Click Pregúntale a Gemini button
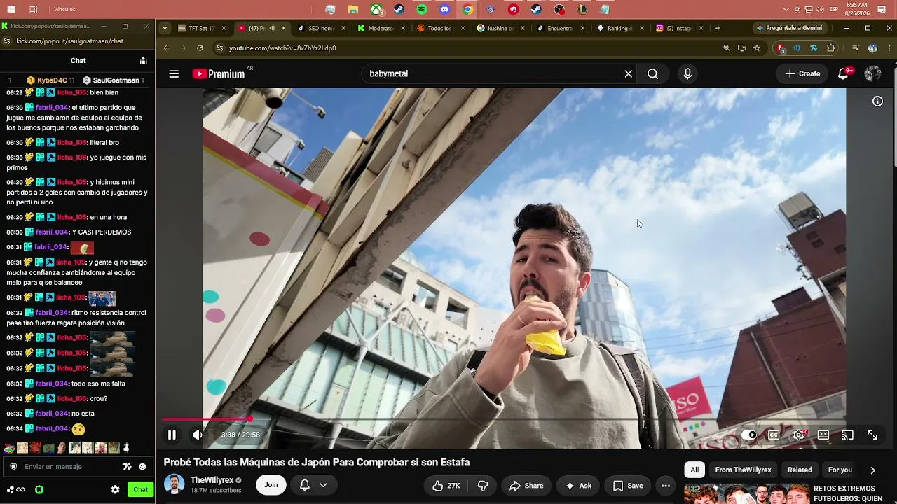This screenshot has height=504, width=897. pyautogui.click(x=788, y=28)
